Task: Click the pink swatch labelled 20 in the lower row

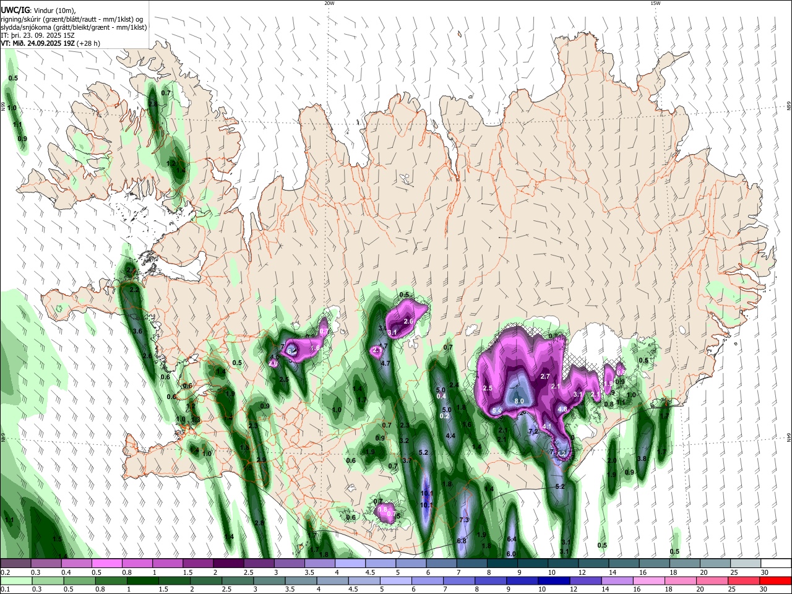Action: [x=712, y=580]
